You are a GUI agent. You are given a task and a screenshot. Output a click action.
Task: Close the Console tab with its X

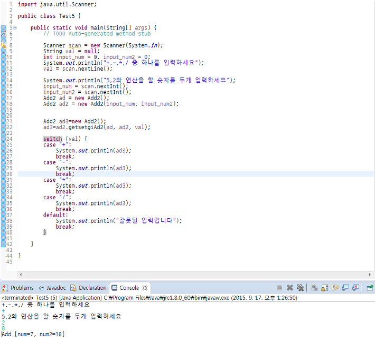coord(145,288)
